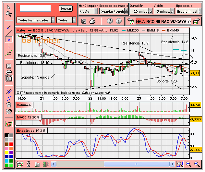Choose the yellow color swatch
The width and height of the screenshot is (205, 172).
7,153
